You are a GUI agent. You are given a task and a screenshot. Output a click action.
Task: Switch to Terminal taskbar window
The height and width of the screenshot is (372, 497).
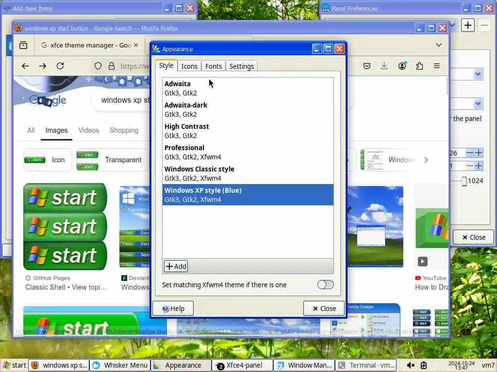[365, 365]
